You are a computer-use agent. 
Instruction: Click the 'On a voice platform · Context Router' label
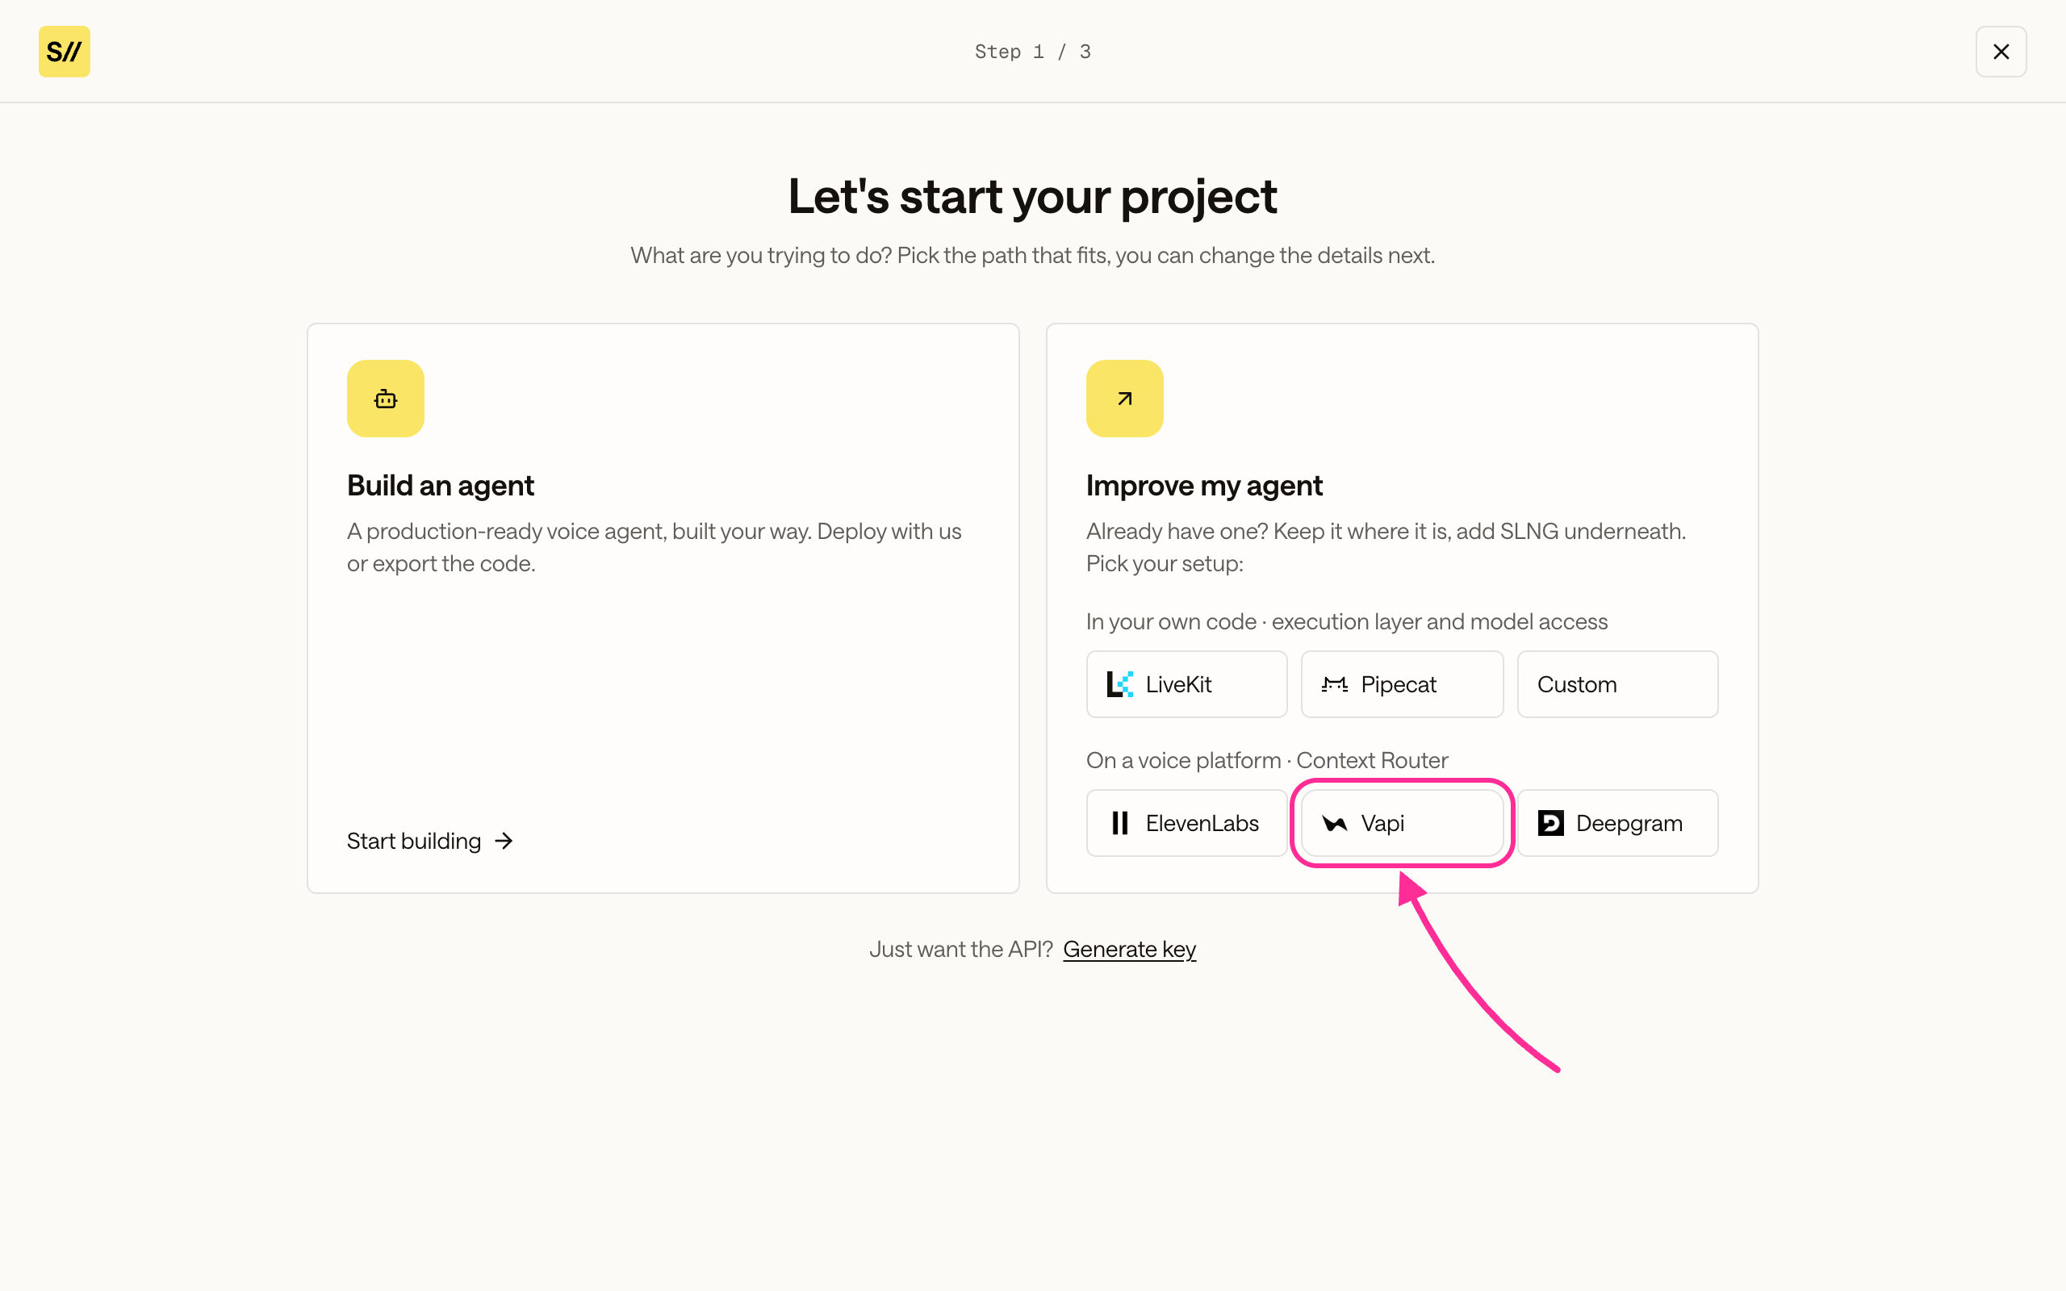pyautogui.click(x=1267, y=760)
